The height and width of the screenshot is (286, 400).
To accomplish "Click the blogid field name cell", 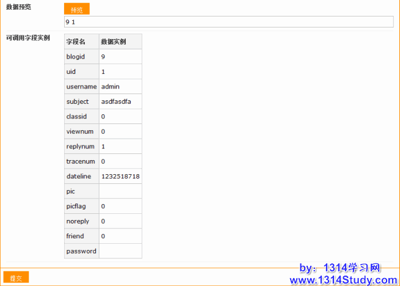I will click(81, 57).
